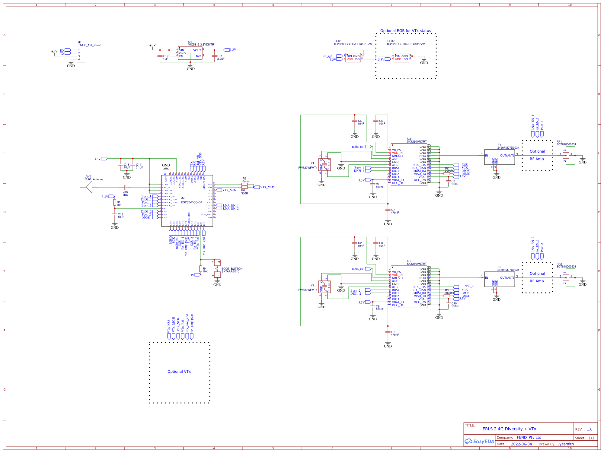Select the lower SX1280IMLTRT transceiver U1
The image size is (604, 453).
click(x=409, y=287)
